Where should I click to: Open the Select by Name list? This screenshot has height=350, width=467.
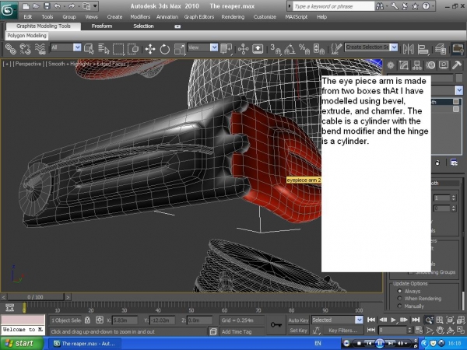tap(104, 49)
